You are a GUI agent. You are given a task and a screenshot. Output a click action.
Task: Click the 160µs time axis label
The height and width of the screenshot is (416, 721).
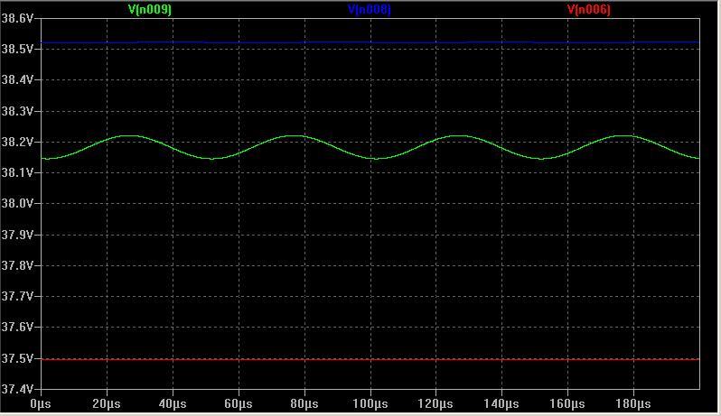(x=567, y=404)
